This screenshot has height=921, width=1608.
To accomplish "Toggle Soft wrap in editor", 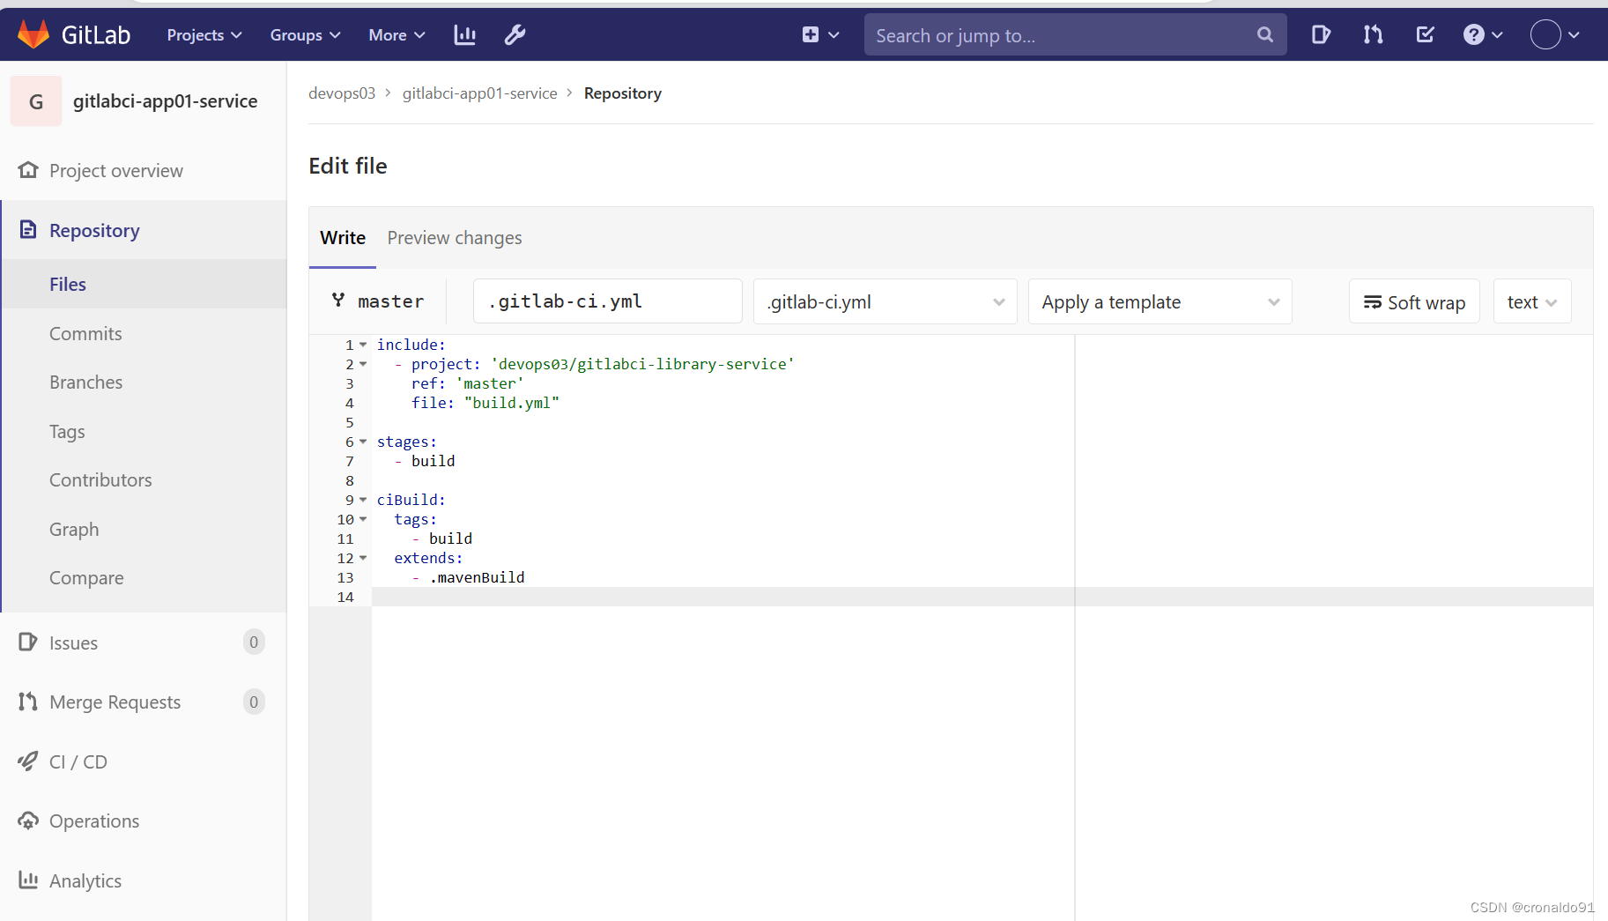I will 1414,301.
